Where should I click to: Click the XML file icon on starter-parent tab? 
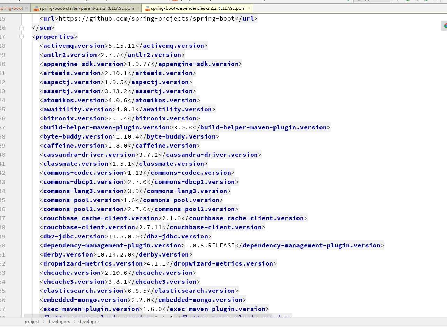(36, 8)
